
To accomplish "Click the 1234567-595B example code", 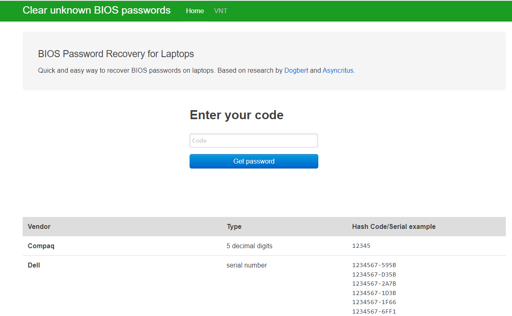I will [x=374, y=265].
